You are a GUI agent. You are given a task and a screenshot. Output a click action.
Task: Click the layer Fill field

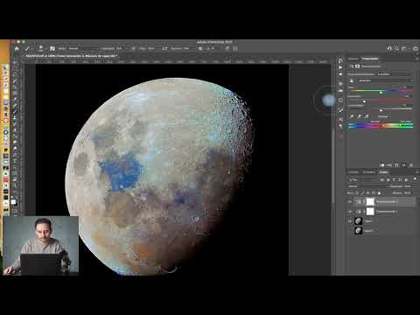(408, 192)
